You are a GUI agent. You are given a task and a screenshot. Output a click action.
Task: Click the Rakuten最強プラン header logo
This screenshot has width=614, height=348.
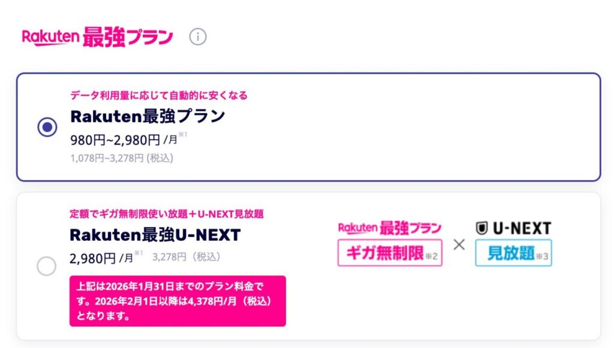[x=98, y=37]
